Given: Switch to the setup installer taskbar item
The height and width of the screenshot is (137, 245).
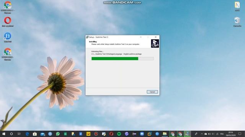Looking at the screenshot, I should click(x=187, y=134).
